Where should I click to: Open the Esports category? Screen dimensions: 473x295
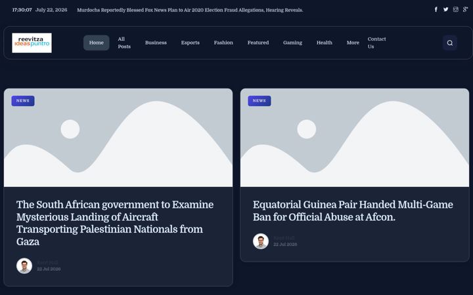pos(190,43)
